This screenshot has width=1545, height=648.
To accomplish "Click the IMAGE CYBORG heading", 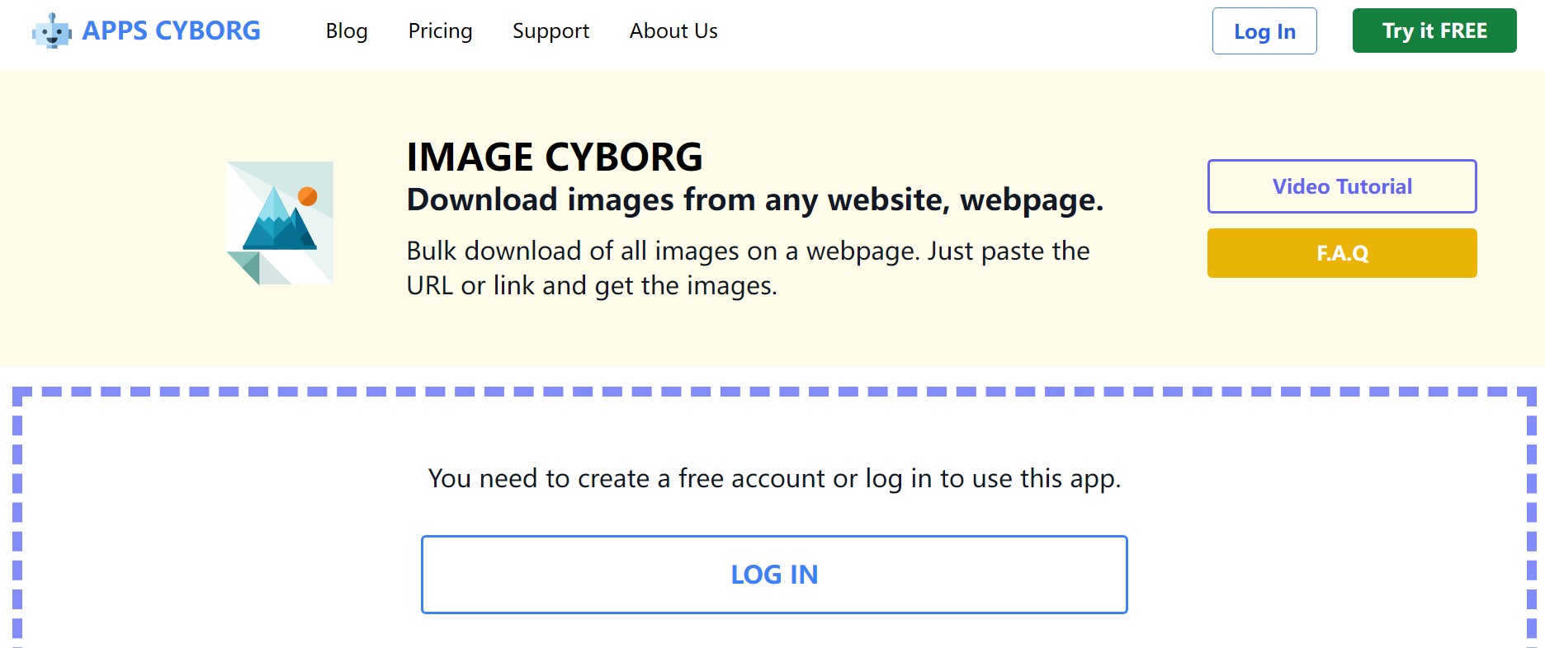I will [x=554, y=157].
